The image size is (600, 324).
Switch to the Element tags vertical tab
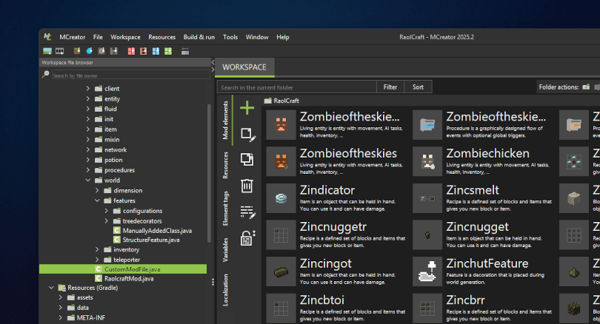point(225,208)
